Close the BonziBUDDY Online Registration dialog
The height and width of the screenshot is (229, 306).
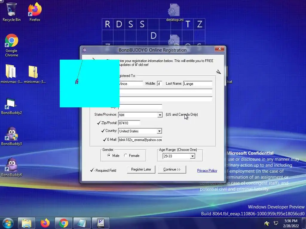point(220,49)
